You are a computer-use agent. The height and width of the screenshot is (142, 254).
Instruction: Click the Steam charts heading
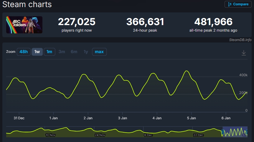point(27,4)
